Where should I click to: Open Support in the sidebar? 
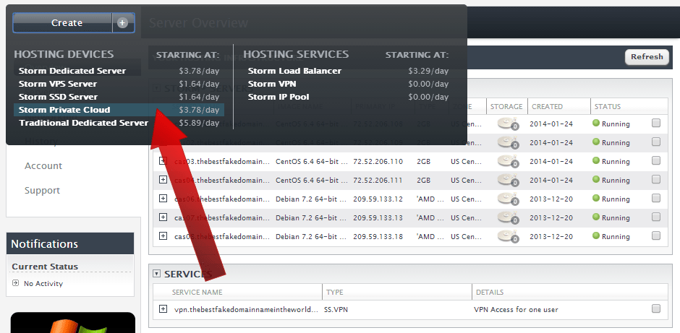coord(42,191)
